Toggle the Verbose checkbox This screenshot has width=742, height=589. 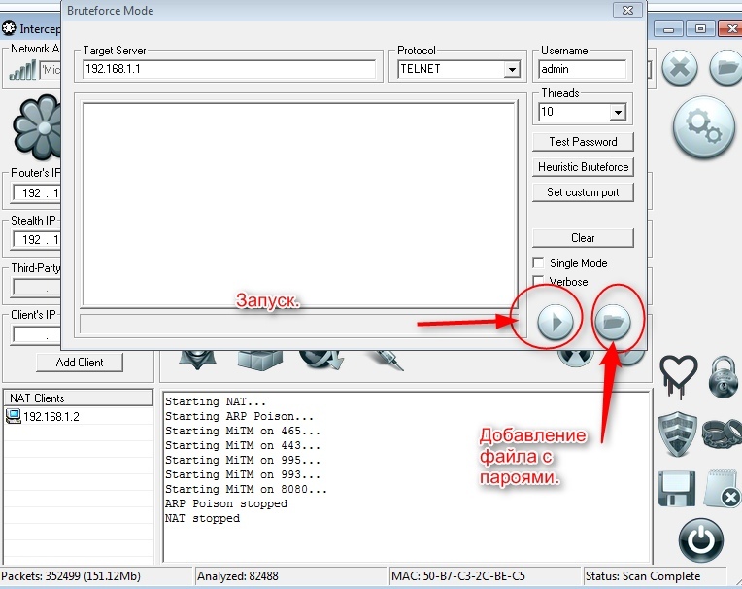tap(538, 282)
